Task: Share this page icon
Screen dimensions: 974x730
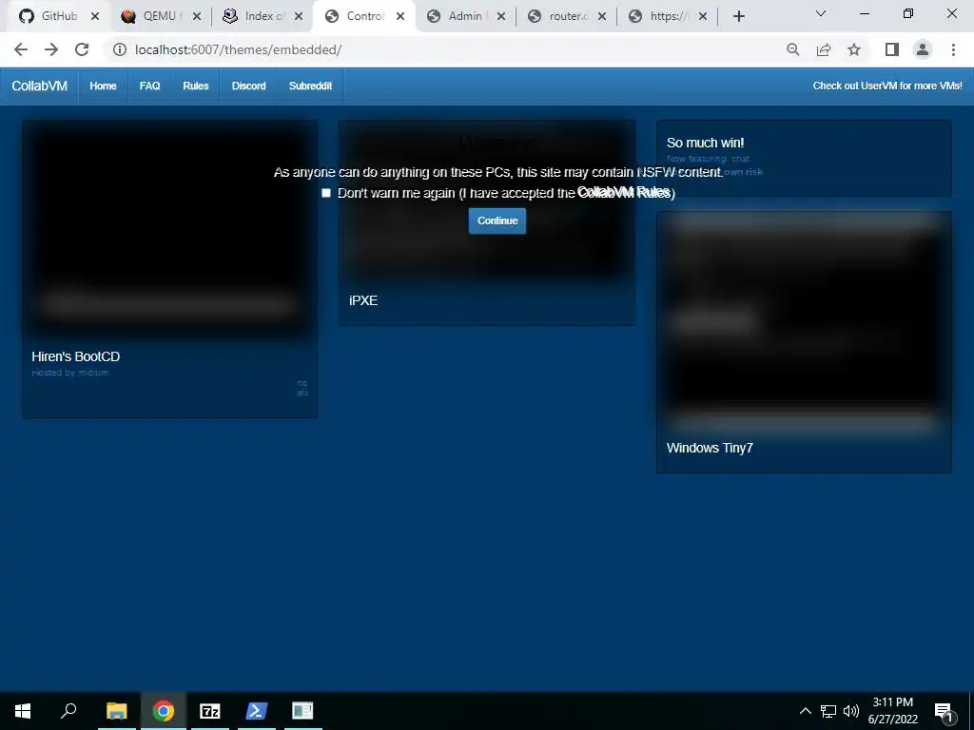Action: [x=824, y=49]
